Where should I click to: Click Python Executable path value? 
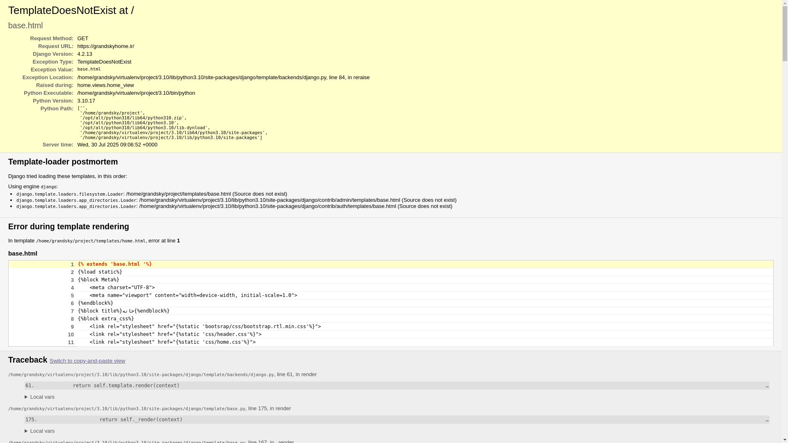pos(136,93)
